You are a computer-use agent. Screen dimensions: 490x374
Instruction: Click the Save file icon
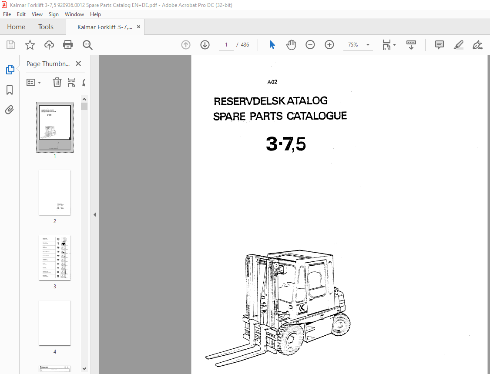pos(11,45)
